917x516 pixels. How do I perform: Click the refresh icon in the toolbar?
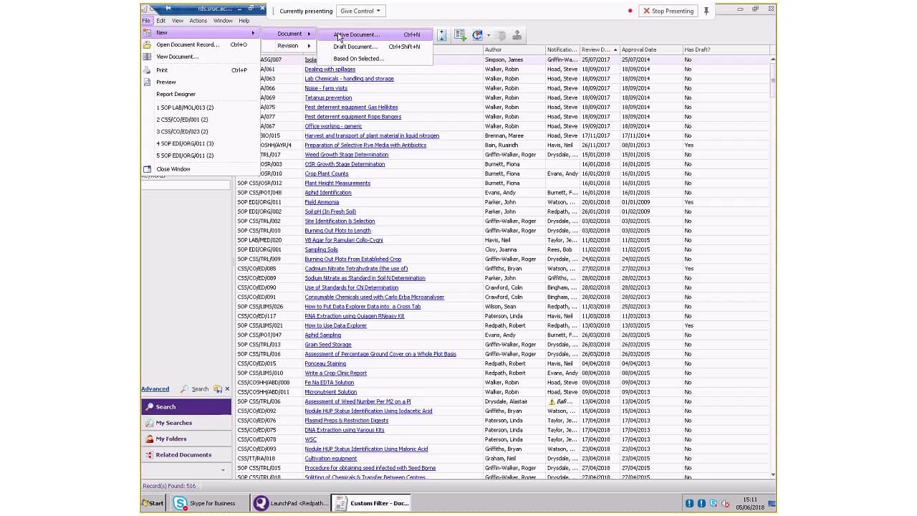[x=477, y=35]
